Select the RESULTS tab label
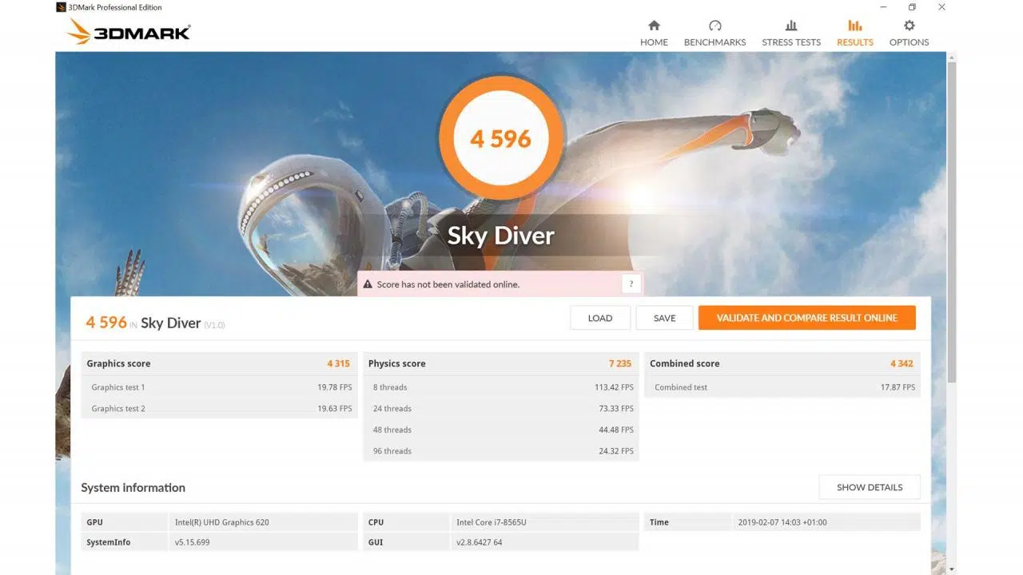 855,42
